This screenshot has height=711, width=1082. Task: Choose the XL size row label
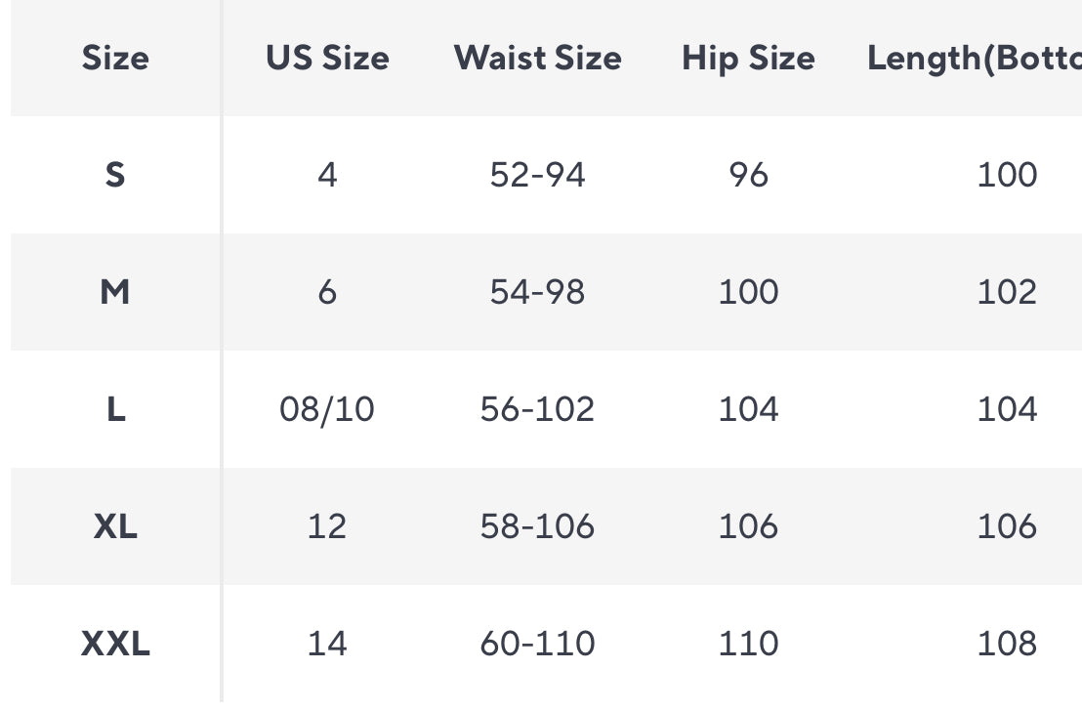pyautogui.click(x=115, y=526)
